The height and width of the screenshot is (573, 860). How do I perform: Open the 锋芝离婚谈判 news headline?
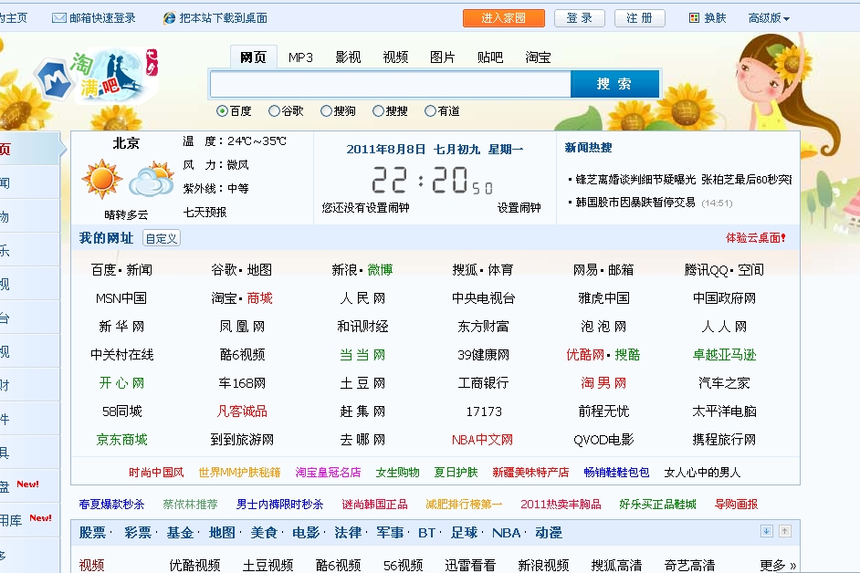click(x=635, y=180)
